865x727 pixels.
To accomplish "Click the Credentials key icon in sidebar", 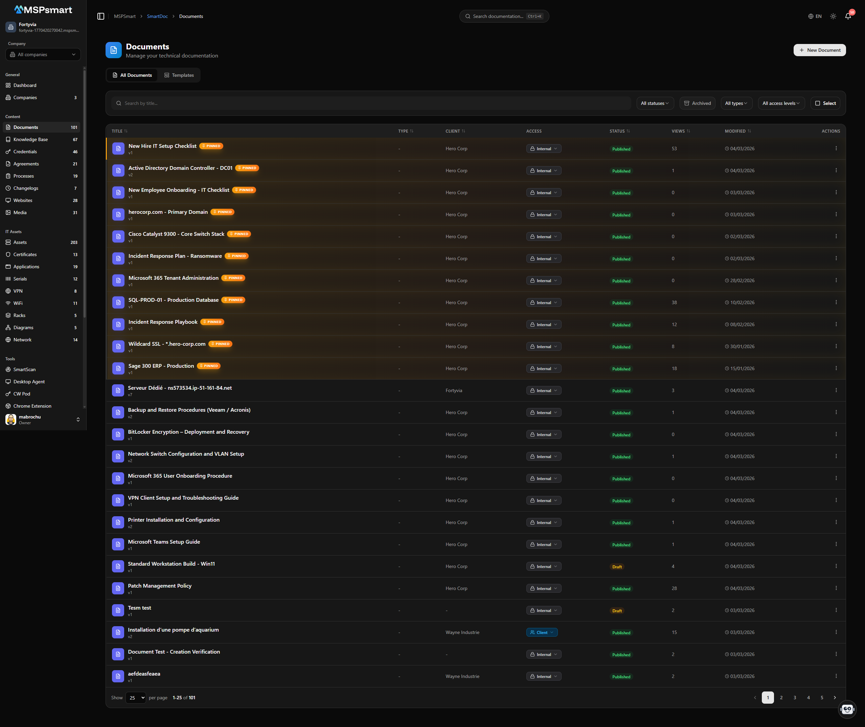I will [x=8, y=152].
